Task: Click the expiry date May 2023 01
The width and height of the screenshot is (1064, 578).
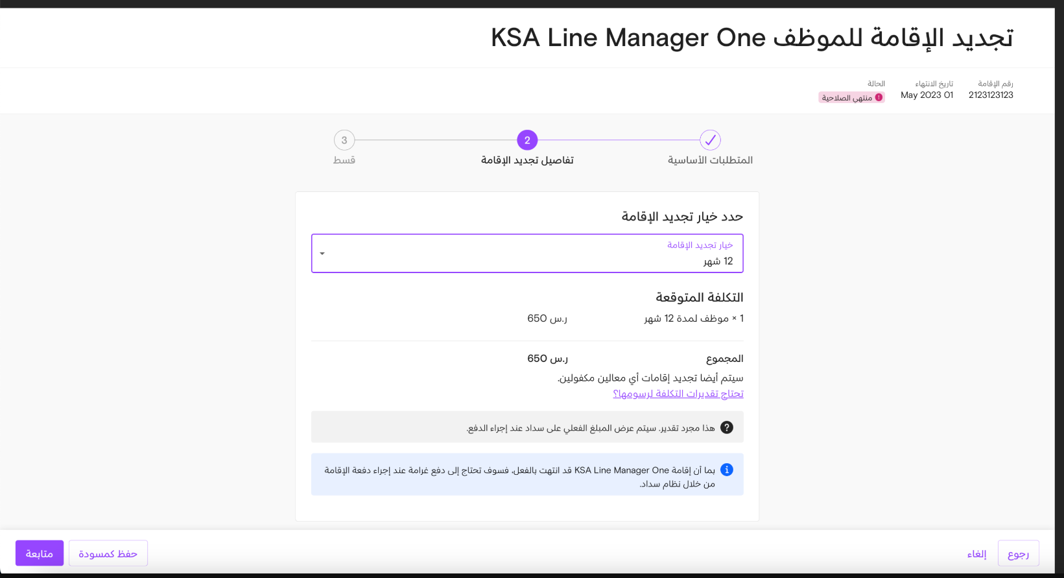Action: coord(927,95)
